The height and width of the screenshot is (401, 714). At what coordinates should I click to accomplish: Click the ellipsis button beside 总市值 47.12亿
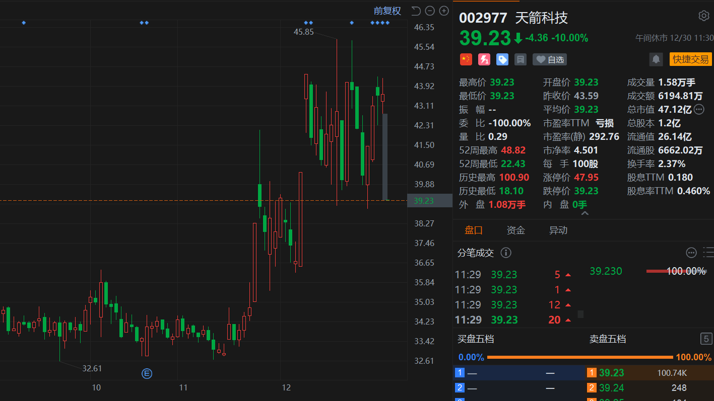(699, 110)
